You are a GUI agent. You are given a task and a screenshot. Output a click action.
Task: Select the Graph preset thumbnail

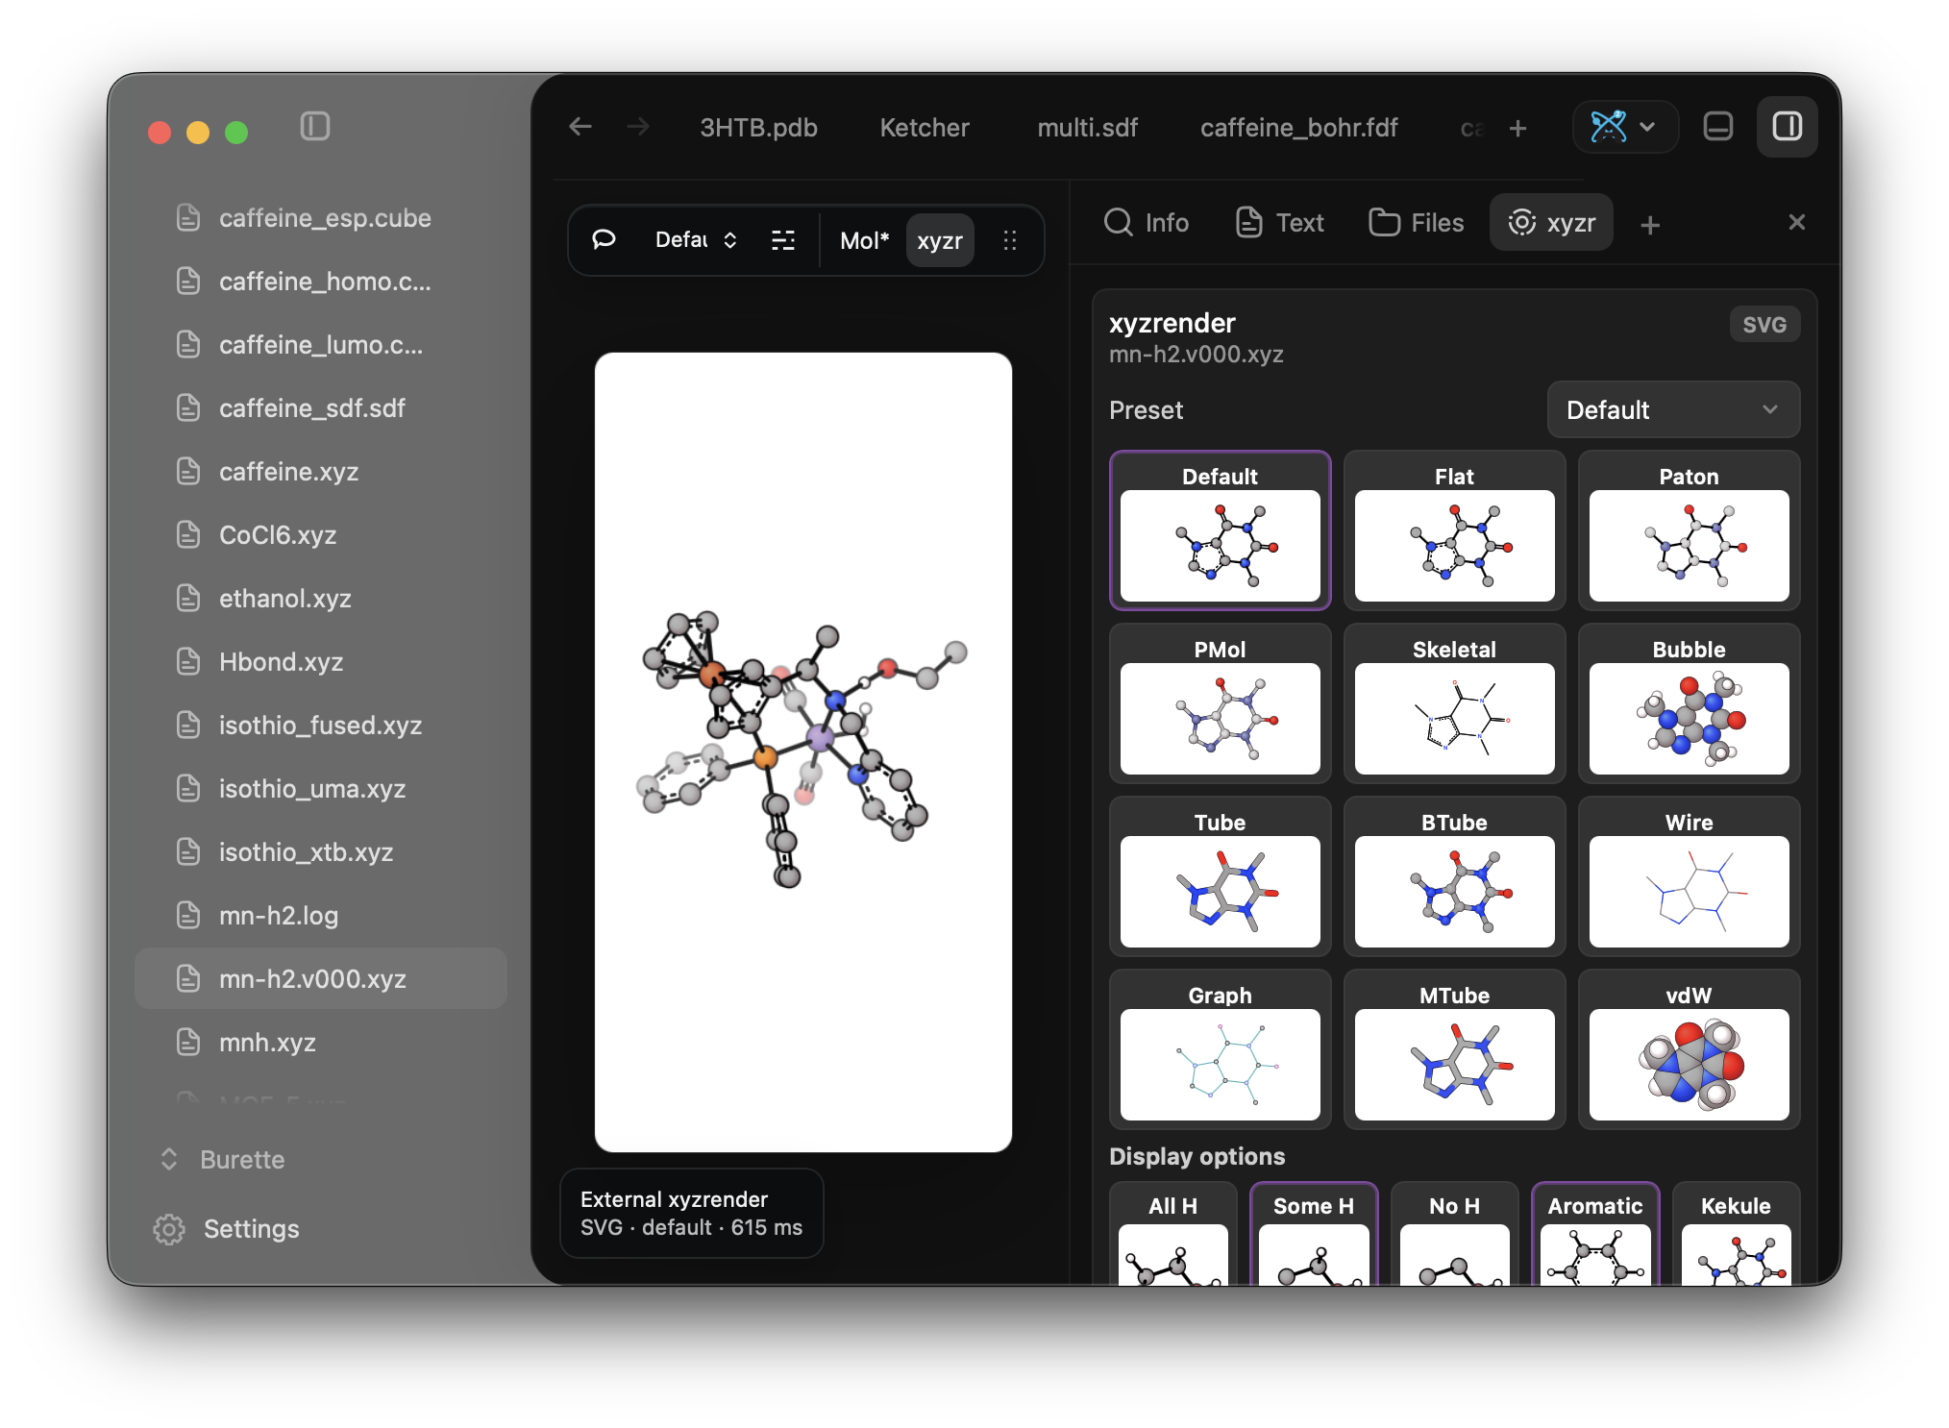1220,1049
